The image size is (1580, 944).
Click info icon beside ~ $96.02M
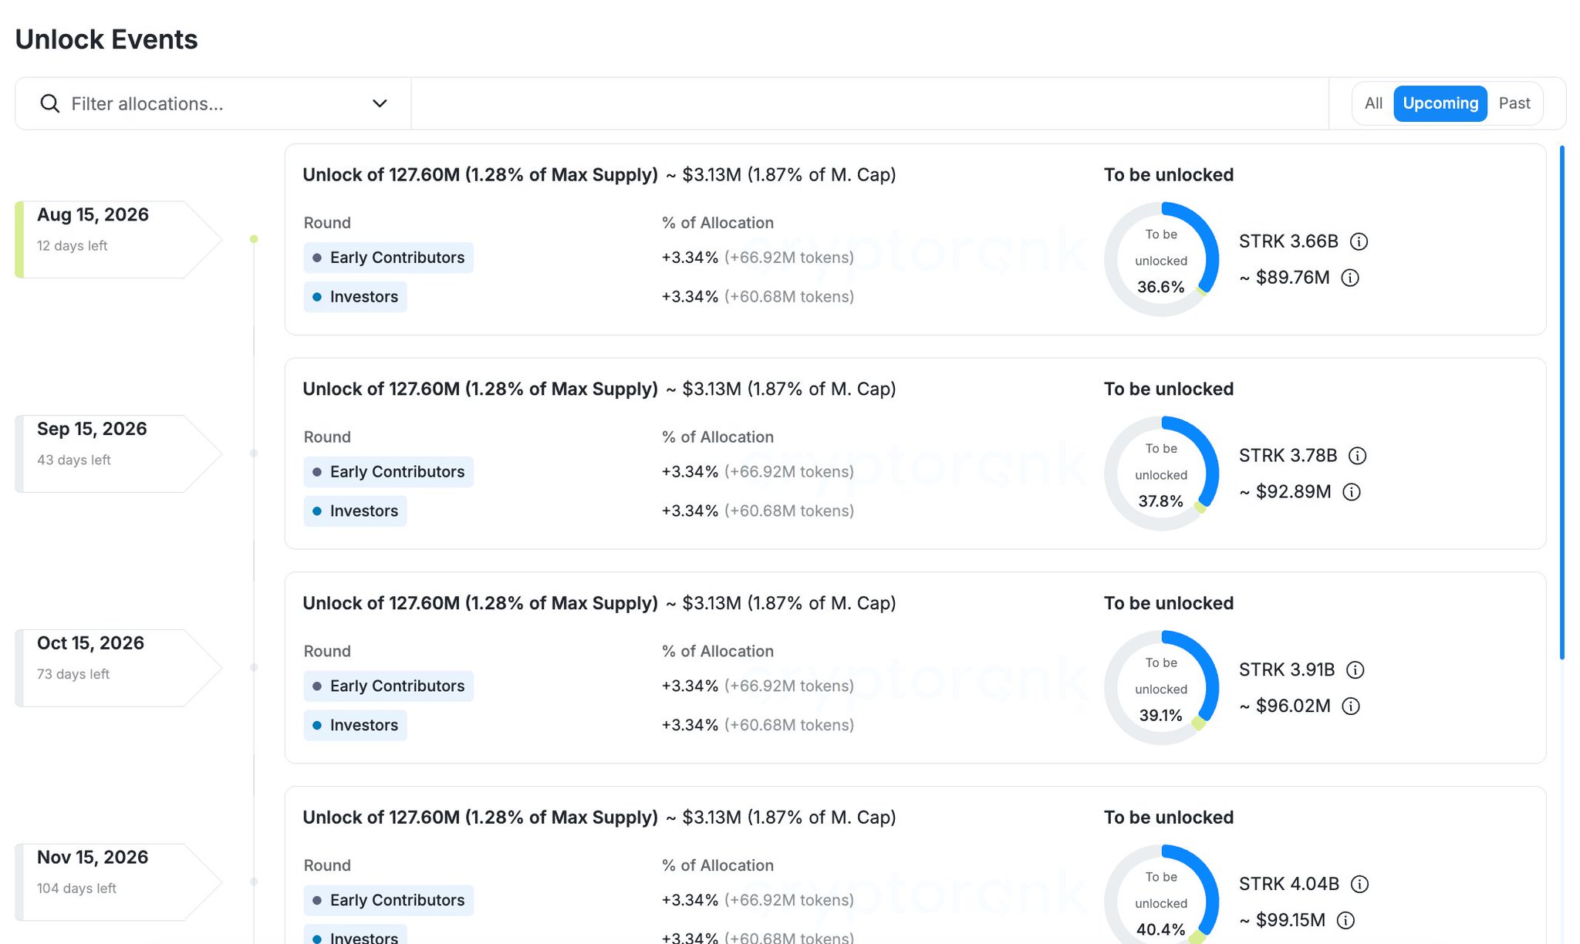pyautogui.click(x=1351, y=706)
